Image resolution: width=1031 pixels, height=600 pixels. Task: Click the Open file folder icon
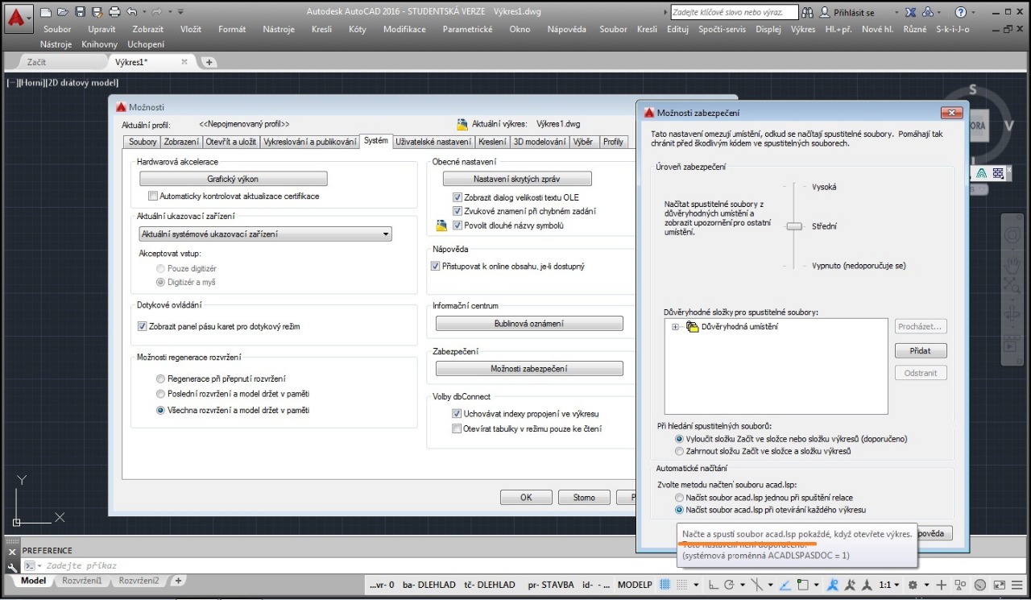(x=63, y=12)
